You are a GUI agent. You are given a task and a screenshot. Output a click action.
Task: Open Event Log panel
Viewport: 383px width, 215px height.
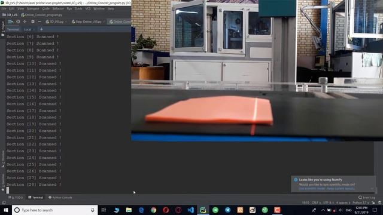coord(367,198)
